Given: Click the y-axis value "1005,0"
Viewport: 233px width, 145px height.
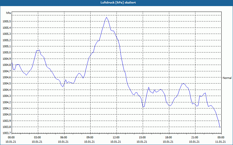Looking at the screenshot, I should coord(7,52).
